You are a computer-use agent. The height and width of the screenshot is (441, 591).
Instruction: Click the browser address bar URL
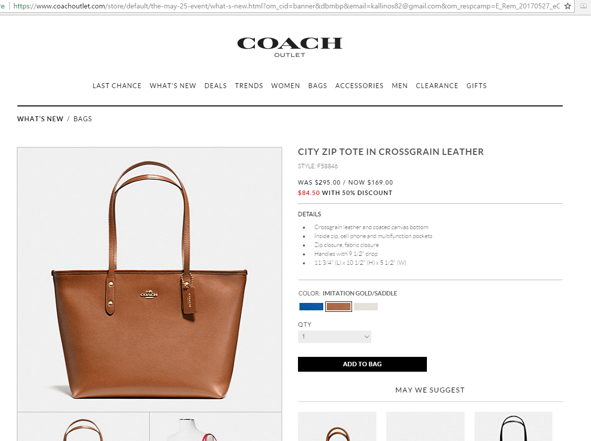pos(286,6)
